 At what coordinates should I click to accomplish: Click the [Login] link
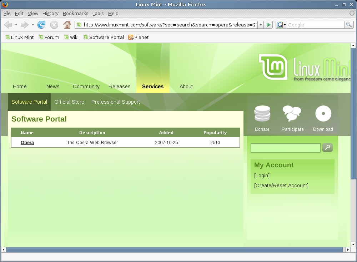(x=262, y=176)
